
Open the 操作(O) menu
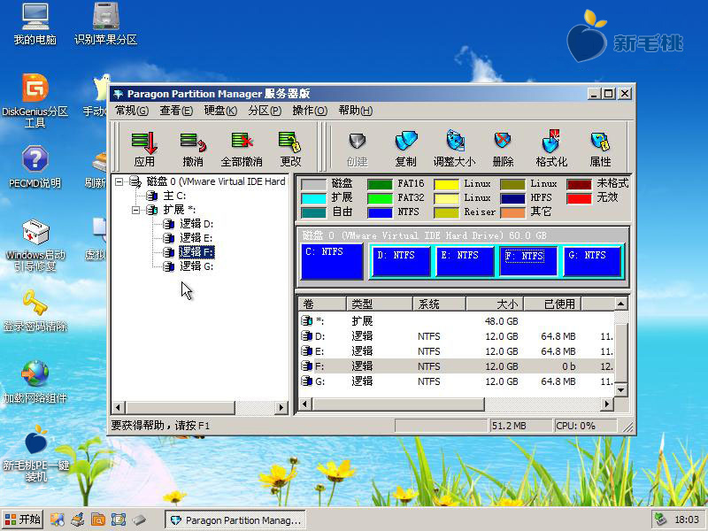click(310, 111)
